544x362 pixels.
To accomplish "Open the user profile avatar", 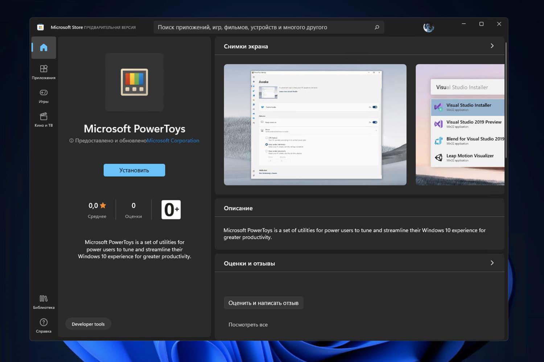I will coord(428,27).
